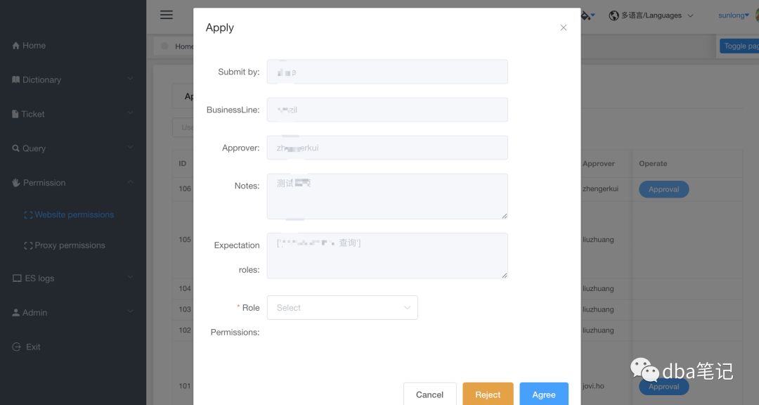Click the Dictionary book icon

click(15, 80)
